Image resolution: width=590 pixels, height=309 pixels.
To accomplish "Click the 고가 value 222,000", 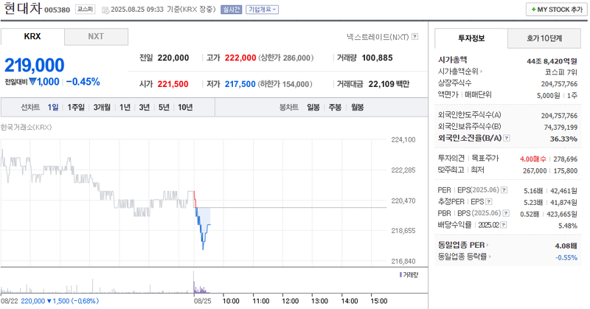I will coord(240,58).
